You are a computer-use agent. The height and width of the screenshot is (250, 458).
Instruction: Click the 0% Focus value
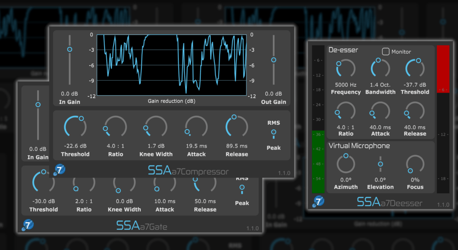[x=415, y=180]
